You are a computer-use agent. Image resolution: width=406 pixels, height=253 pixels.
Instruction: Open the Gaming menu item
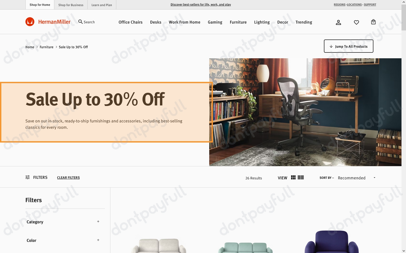pyautogui.click(x=215, y=22)
